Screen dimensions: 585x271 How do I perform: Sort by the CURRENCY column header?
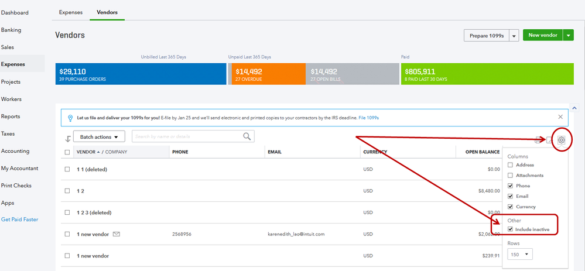click(x=375, y=152)
